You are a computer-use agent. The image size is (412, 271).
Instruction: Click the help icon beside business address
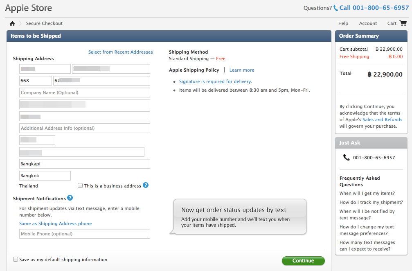146,185
